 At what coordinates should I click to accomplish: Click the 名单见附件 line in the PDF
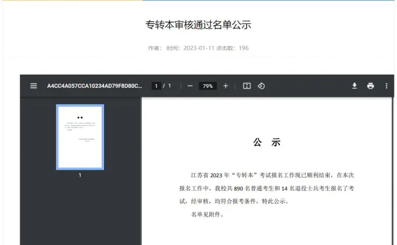[x=208, y=214]
